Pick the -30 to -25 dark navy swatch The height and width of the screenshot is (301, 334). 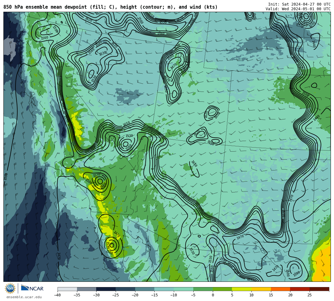click(106, 289)
